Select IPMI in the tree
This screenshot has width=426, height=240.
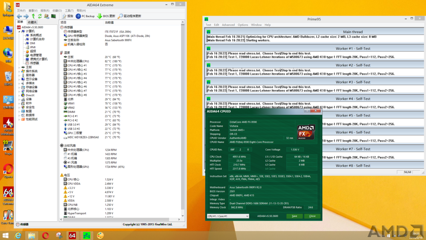[33, 47]
